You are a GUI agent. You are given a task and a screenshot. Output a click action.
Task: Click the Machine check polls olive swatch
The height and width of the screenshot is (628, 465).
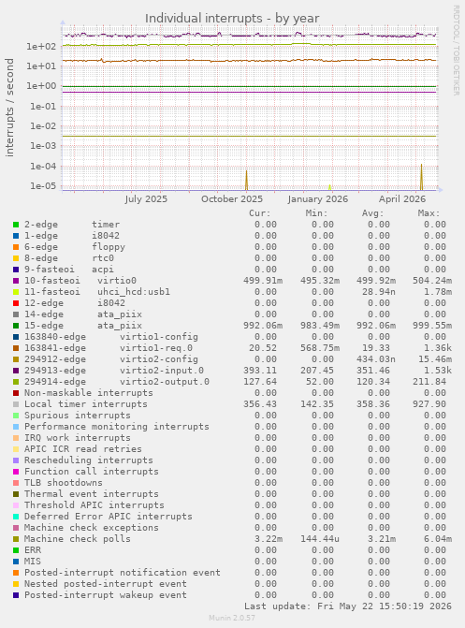[x=16, y=539]
